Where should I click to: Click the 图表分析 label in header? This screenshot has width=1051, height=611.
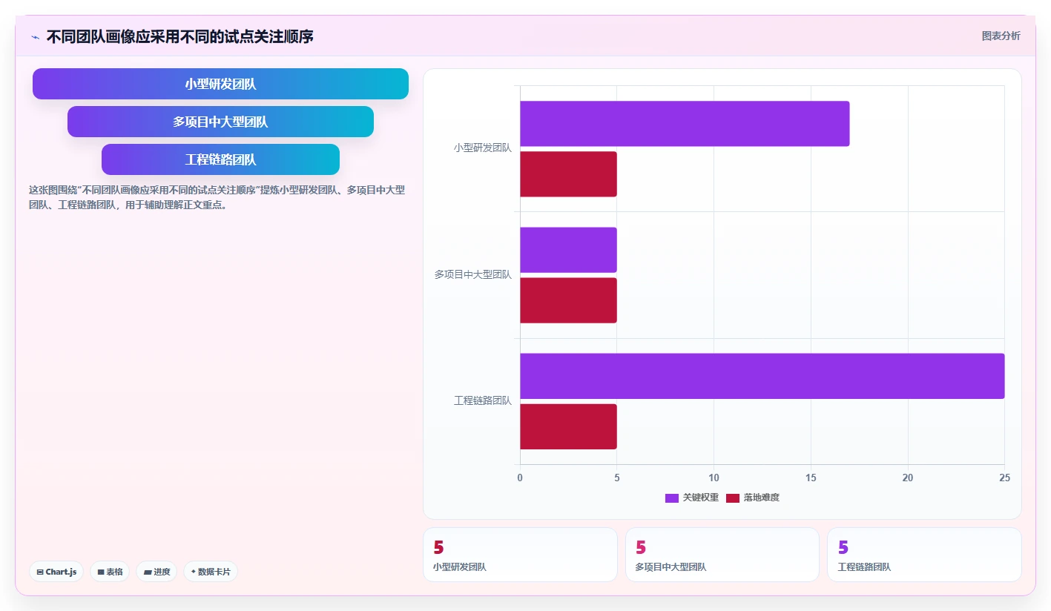click(1001, 36)
